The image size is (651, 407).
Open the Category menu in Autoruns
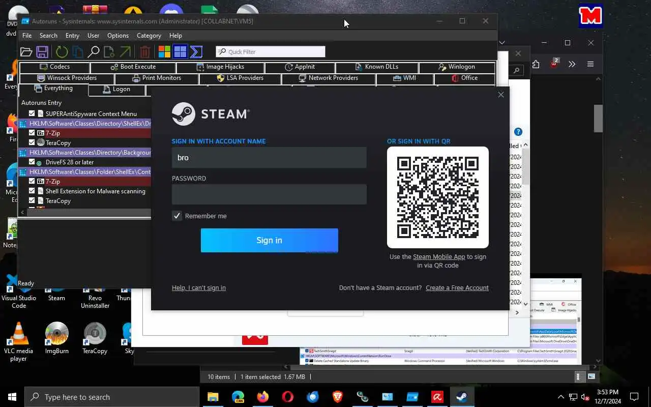pos(149,36)
